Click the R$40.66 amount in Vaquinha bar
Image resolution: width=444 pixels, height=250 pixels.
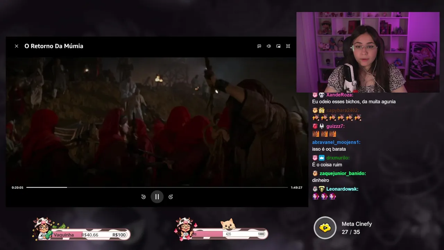tap(90, 235)
